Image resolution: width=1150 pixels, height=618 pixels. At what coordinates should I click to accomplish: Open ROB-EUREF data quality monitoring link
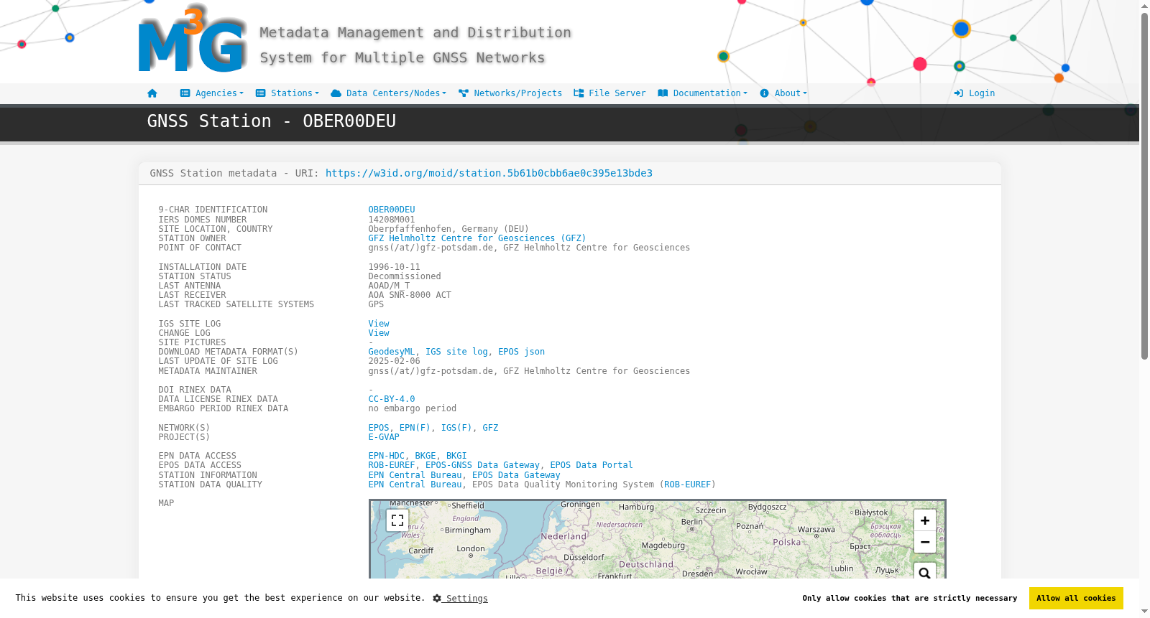click(687, 484)
